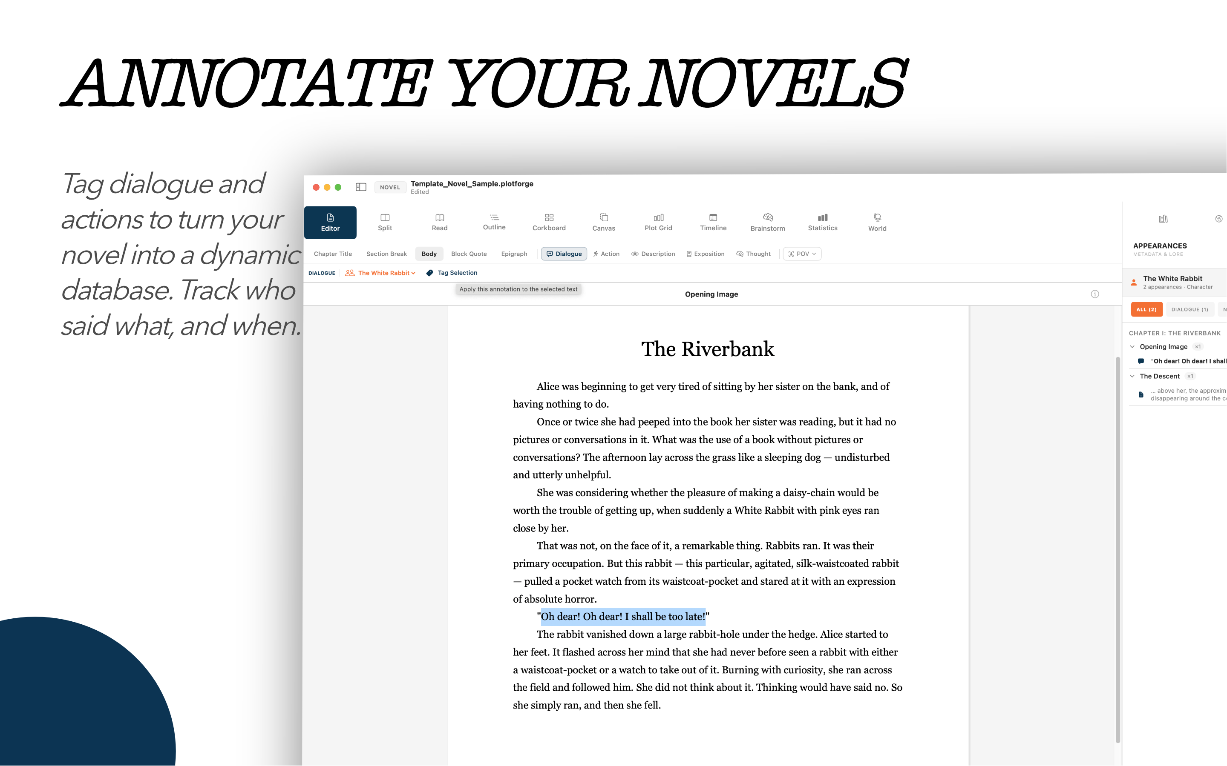Filter appearances by ALL (2)
Screen dimensions: 1227x766
coord(1146,309)
